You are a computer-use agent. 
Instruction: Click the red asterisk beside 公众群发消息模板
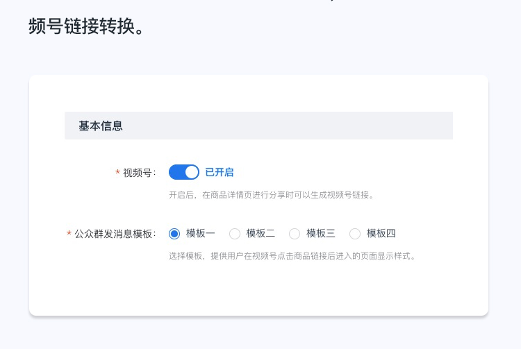click(x=69, y=234)
